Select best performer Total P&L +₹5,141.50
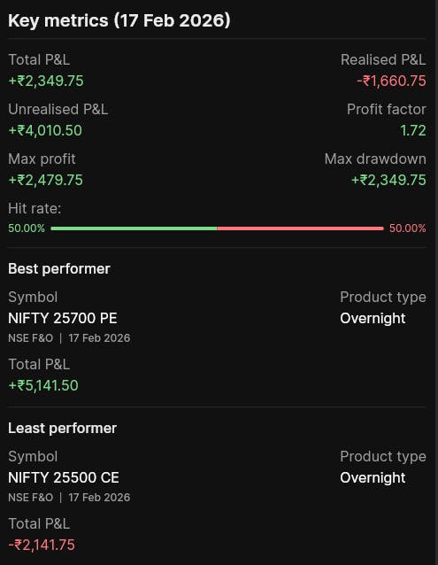Screen dimensions: 438x565 pos(43,385)
